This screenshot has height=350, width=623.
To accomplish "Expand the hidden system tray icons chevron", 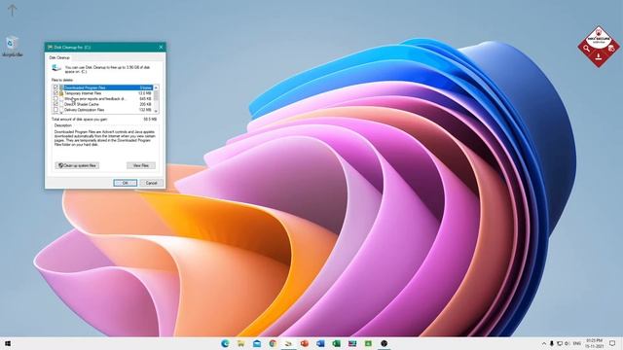I will pos(543,343).
